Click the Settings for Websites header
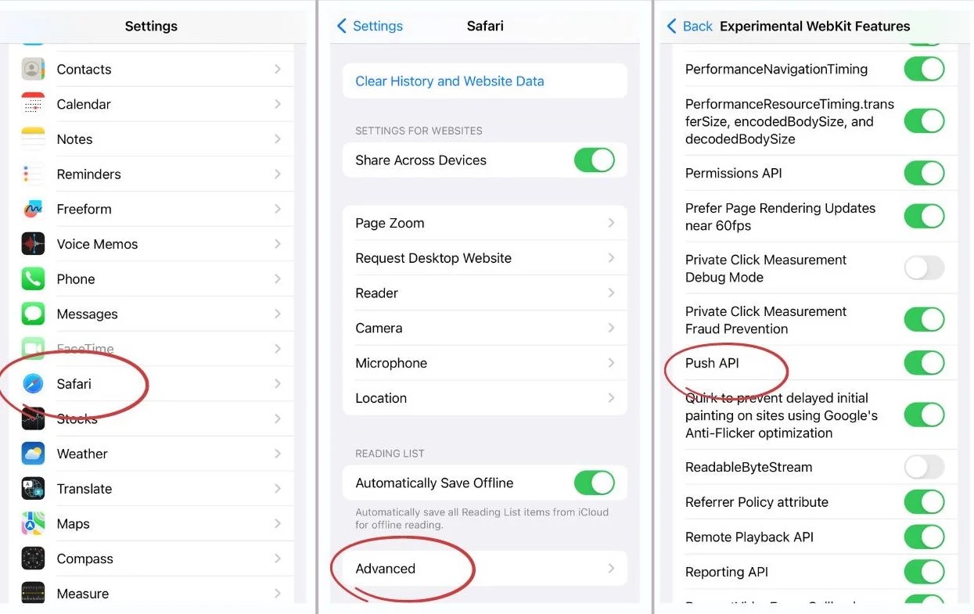This screenshot has width=974, height=614. [419, 131]
